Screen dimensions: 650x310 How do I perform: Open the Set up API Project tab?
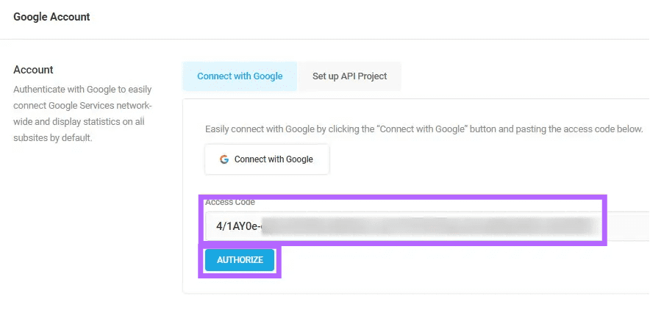pos(349,76)
